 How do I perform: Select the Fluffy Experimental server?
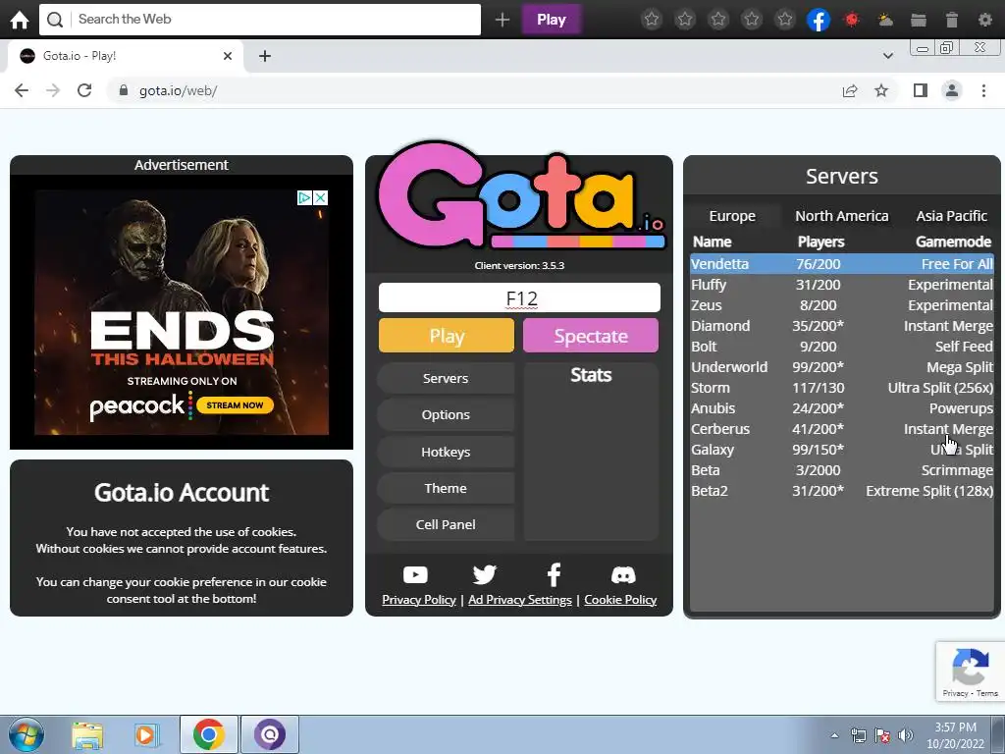pos(841,285)
